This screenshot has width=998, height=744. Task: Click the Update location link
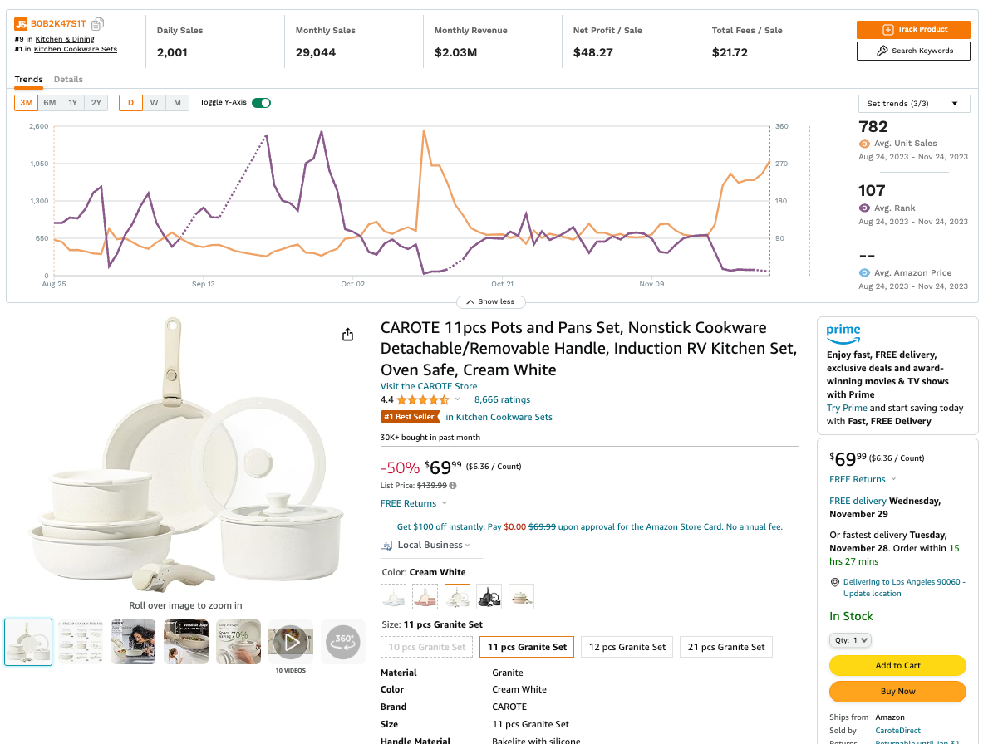872,594
